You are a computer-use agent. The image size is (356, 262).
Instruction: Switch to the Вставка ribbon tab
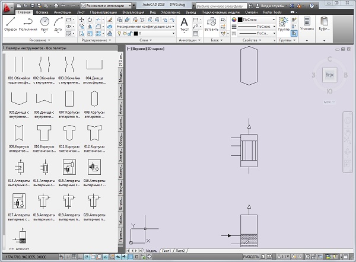(x=42, y=11)
